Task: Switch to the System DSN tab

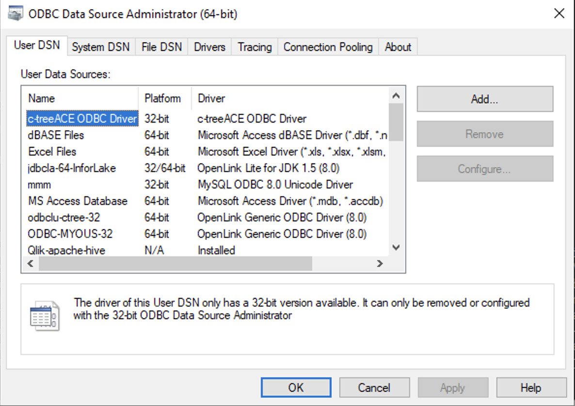Action: tap(100, 47)
